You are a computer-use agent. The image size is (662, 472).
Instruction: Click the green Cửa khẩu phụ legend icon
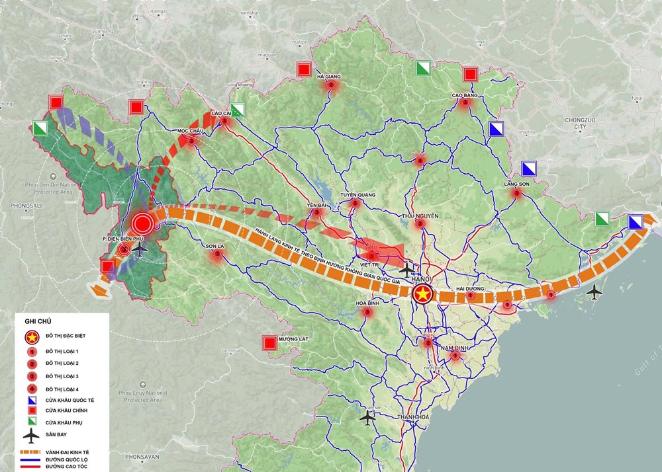pyautogui.click(x=32, y=421)
